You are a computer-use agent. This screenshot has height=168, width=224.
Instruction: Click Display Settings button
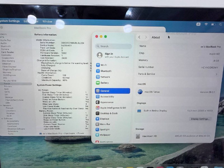click(x=200, y=119)
